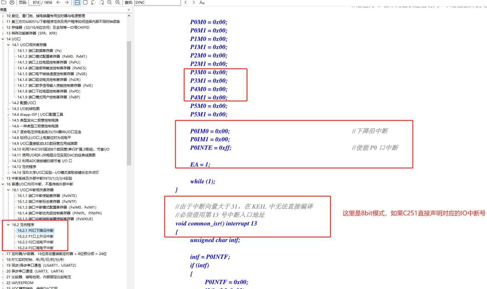Open bookmark 14.5 典型发光二极管控制电路
This screenshot has width=487, height=289.
[35, 120]
